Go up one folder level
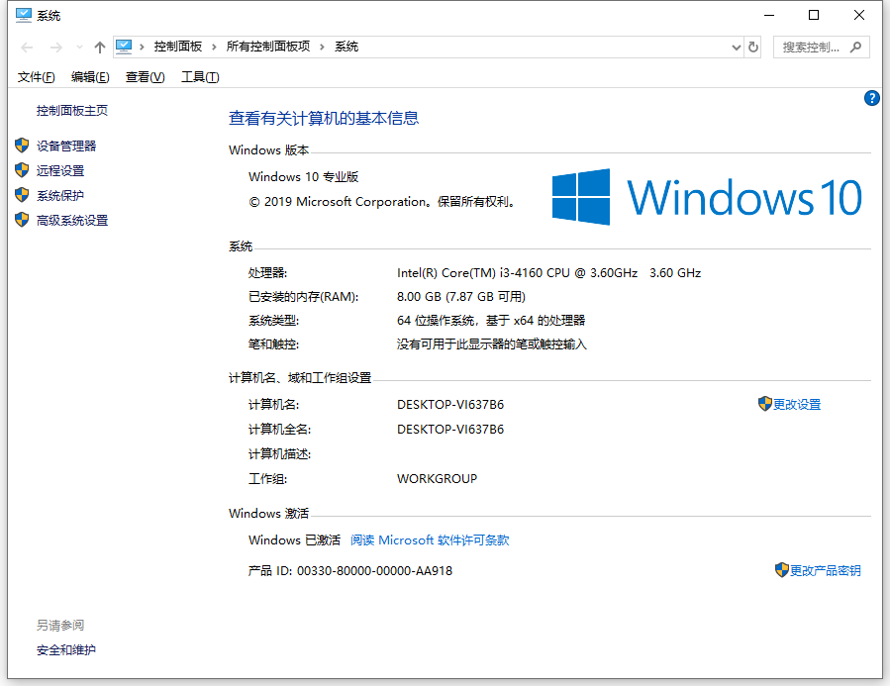 100,48
